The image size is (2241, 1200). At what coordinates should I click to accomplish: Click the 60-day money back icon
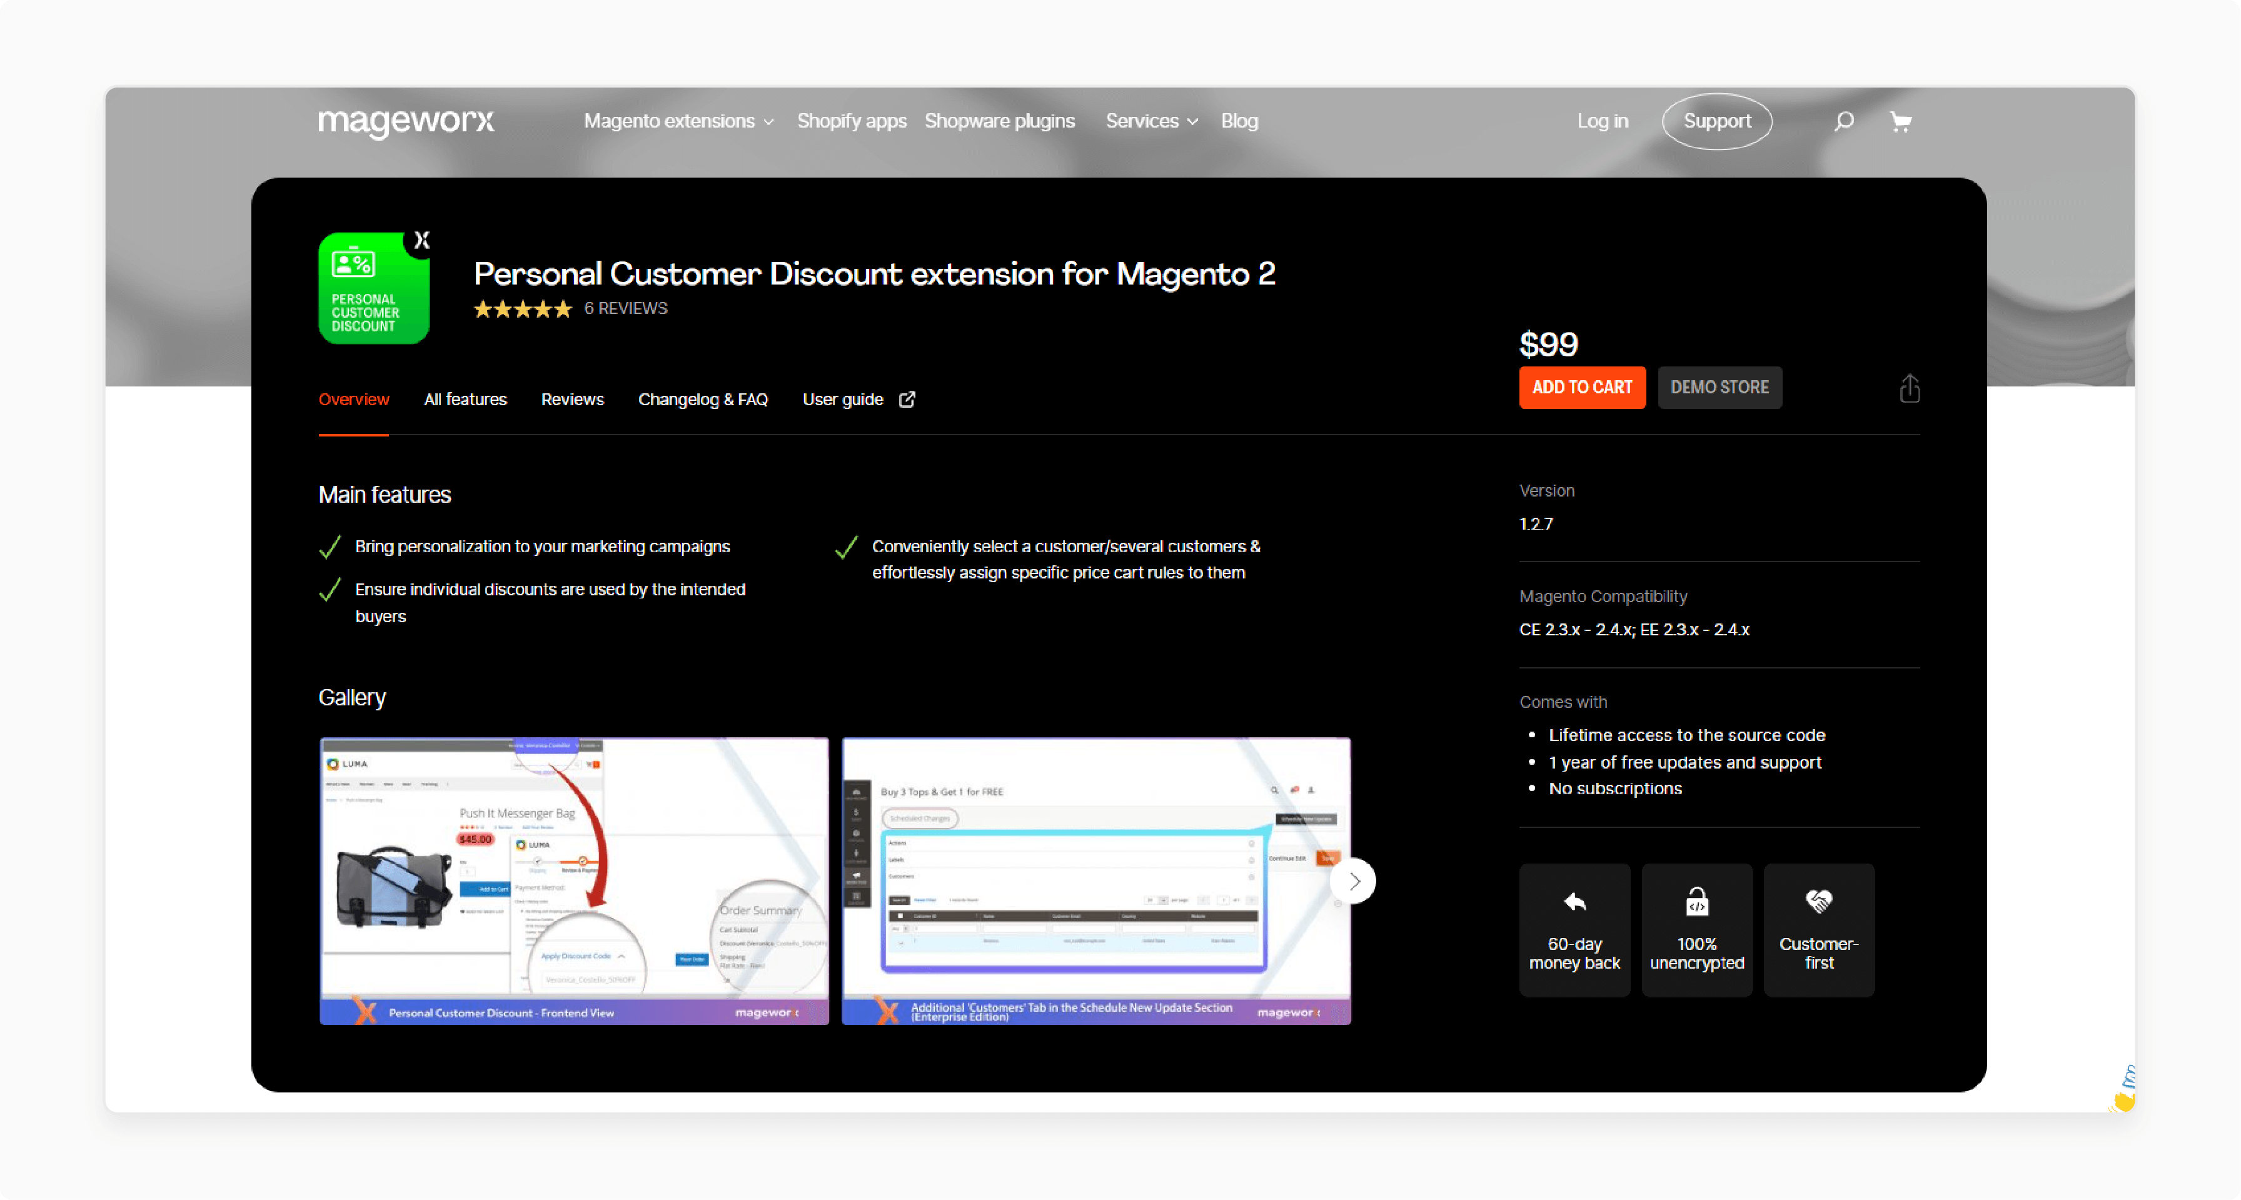pos(1574,902)
